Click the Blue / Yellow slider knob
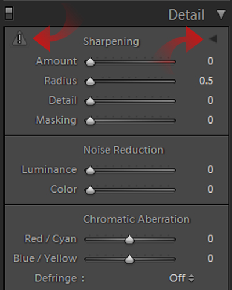Viewport: 232px width, 290px height. [129, 259]
